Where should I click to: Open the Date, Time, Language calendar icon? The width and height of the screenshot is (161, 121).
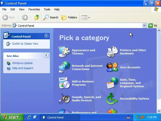pyautogui.click(x=112, y=83)
